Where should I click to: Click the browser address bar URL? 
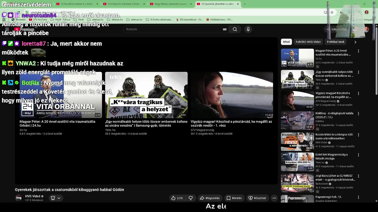click(x=53, y=12)
